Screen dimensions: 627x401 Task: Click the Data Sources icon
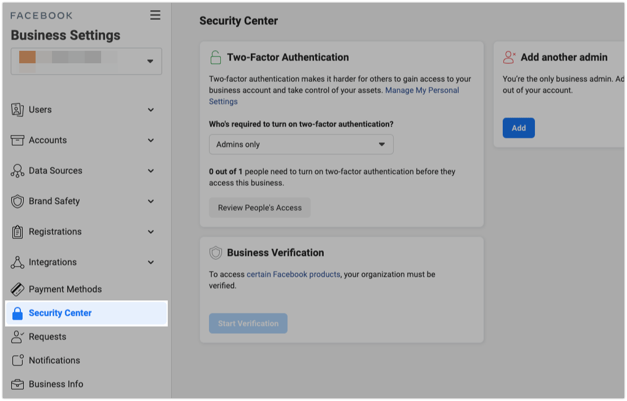coord(17,171)
